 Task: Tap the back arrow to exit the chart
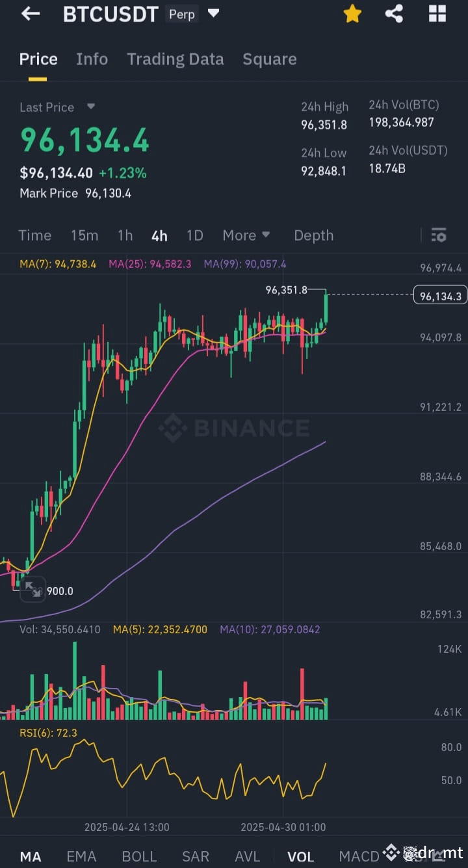coord(30,14)
